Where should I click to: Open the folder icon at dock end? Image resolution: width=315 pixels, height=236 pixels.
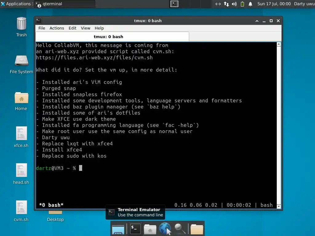[197, 229]
